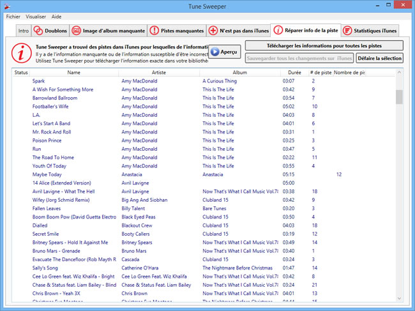Select the track Wifey (Jorg Schmid Remix)

click(61, 200)
